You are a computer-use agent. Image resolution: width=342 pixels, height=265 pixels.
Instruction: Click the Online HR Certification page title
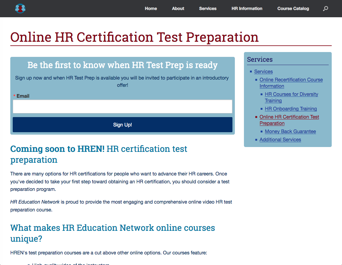pos(134,37)
